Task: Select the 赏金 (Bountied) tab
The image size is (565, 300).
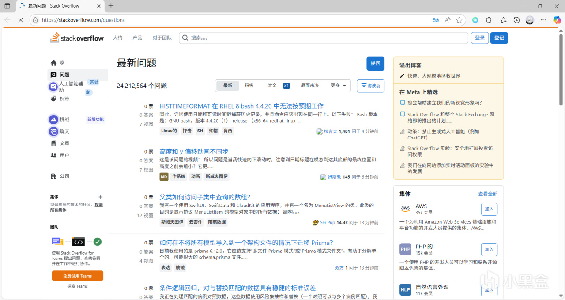Action: pyautogui.click(x=278, y=86)
